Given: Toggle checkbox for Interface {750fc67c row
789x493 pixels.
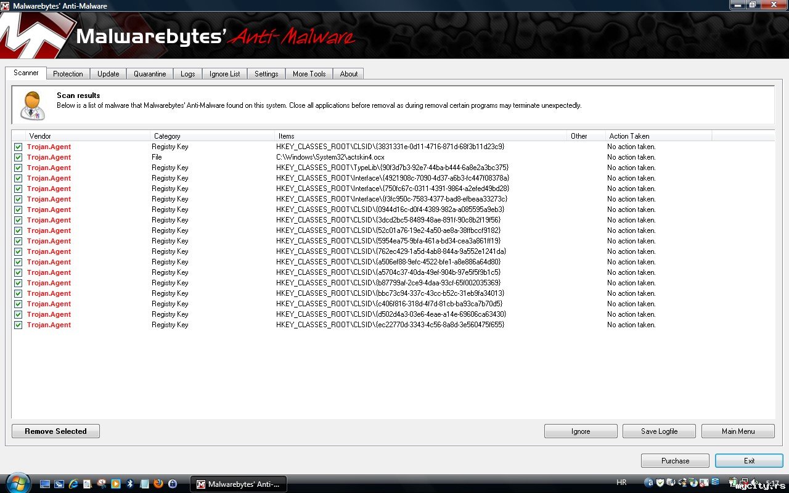Looking at the screenshot, I should 18,189.
